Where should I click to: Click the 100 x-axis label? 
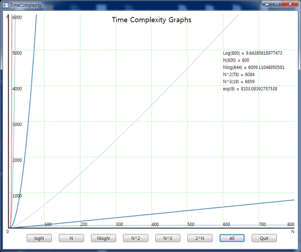tap(48, 224)
